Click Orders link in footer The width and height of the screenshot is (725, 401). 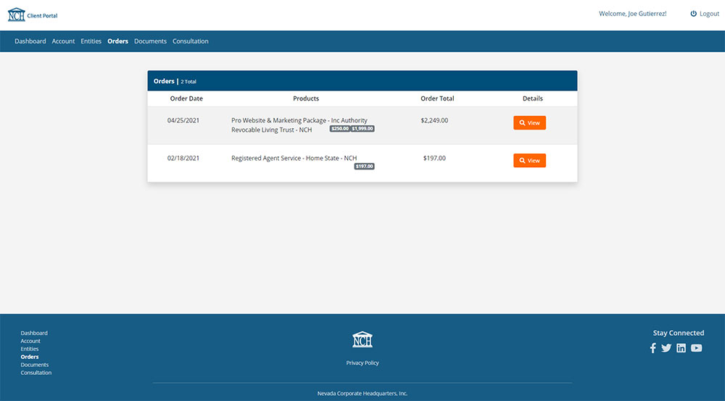[x=30, y=357]
